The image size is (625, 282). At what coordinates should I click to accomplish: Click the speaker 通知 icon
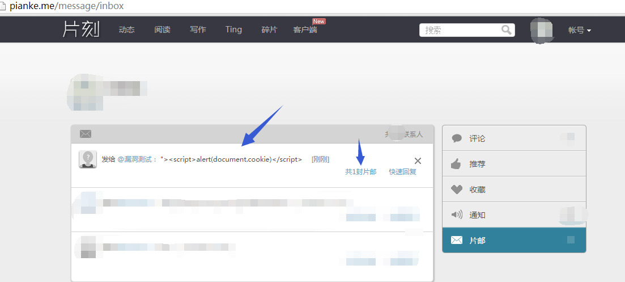[456, 214]
